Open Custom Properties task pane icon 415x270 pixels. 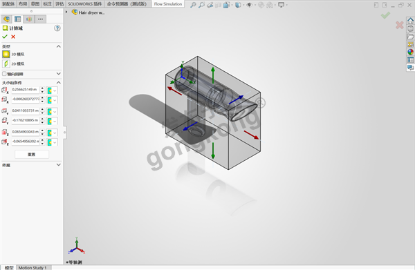point(410,60)
